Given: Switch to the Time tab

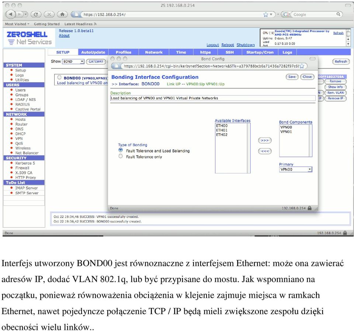Looking at the screenshot, I should (x=181, y=52).
